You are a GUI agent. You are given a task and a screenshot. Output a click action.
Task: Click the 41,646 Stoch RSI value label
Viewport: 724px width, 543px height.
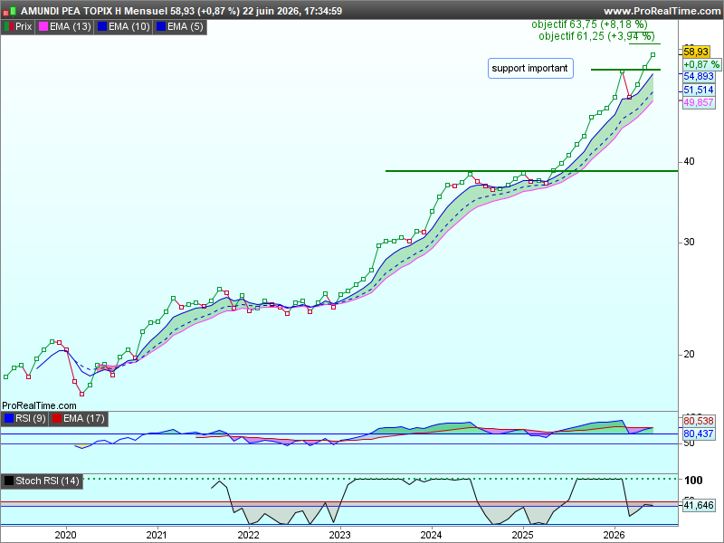699,505
